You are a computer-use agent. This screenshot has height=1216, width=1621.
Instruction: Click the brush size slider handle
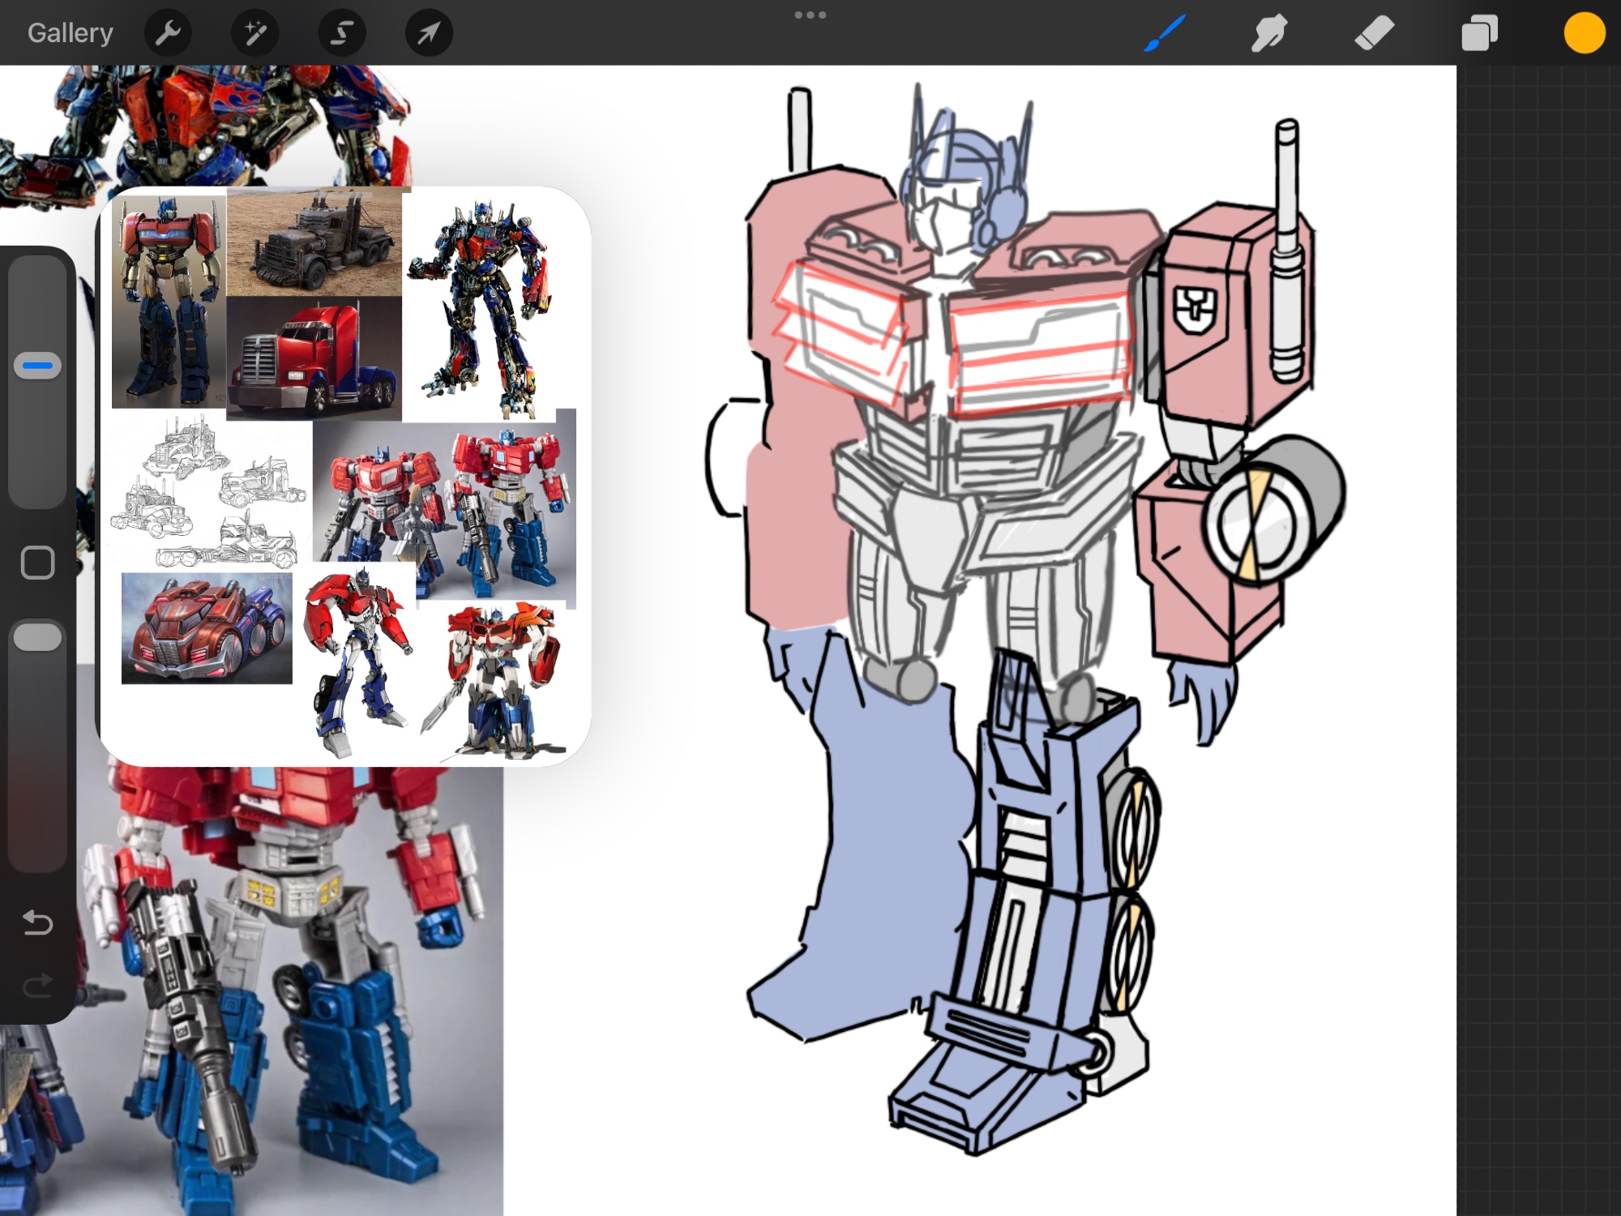point(37,366)
